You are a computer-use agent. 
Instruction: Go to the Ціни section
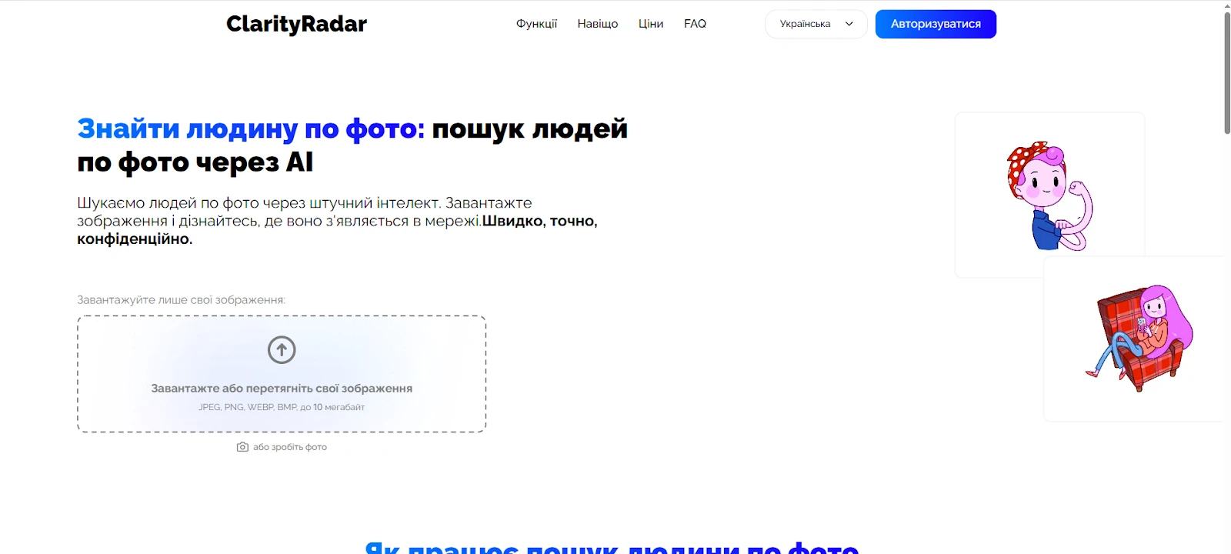tap(651, 24)
